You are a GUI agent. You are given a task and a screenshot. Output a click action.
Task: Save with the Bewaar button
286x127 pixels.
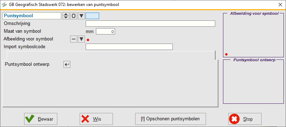pyautogui.click(x=41, y=119)
